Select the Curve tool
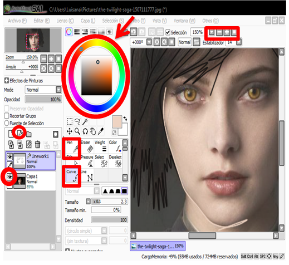Viewport: 289px width, 265px height. [x=72, y=175]
